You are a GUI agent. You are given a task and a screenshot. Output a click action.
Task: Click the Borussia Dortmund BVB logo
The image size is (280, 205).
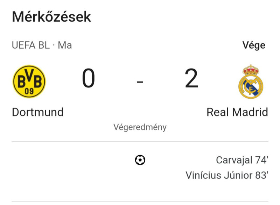coord(29,82)
